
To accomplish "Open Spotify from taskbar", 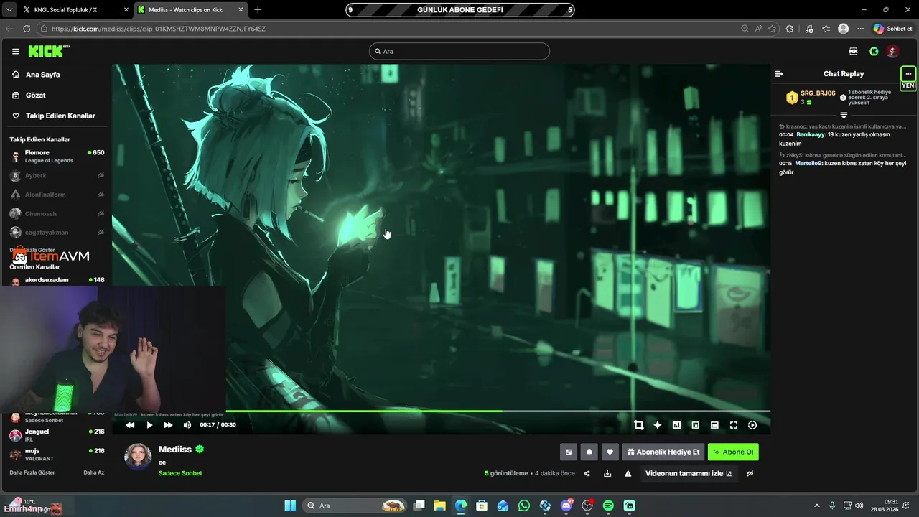I will click(608, 506).
